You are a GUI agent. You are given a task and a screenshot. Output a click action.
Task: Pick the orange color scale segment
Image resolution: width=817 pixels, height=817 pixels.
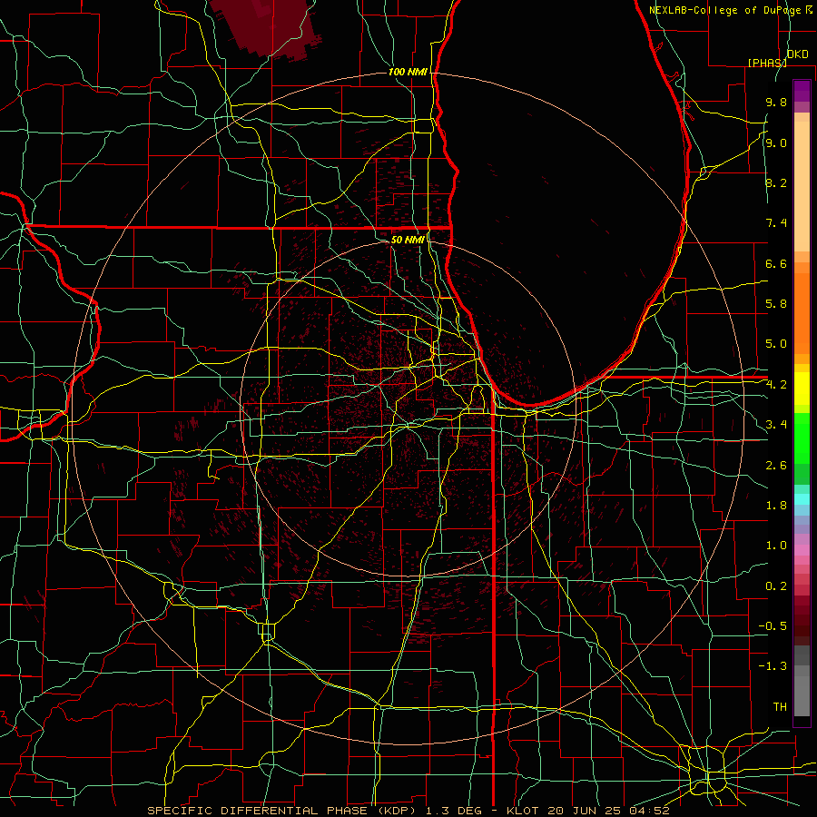click(x=802, y=314)
